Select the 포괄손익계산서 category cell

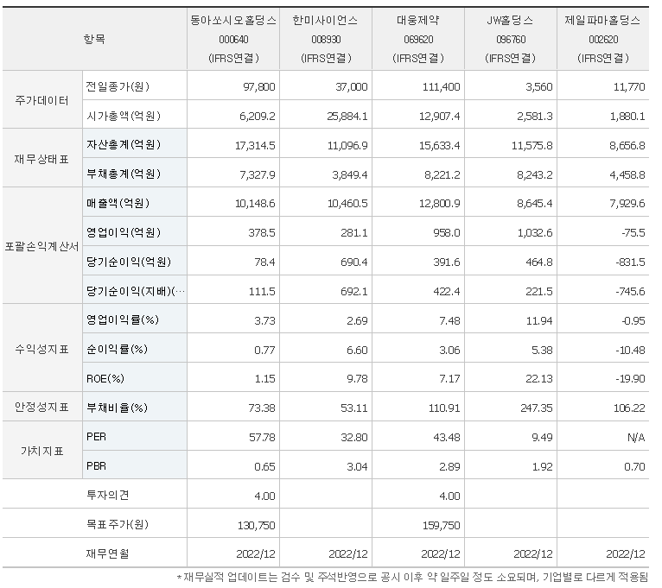pyautogui.click(x=42, y=246)
